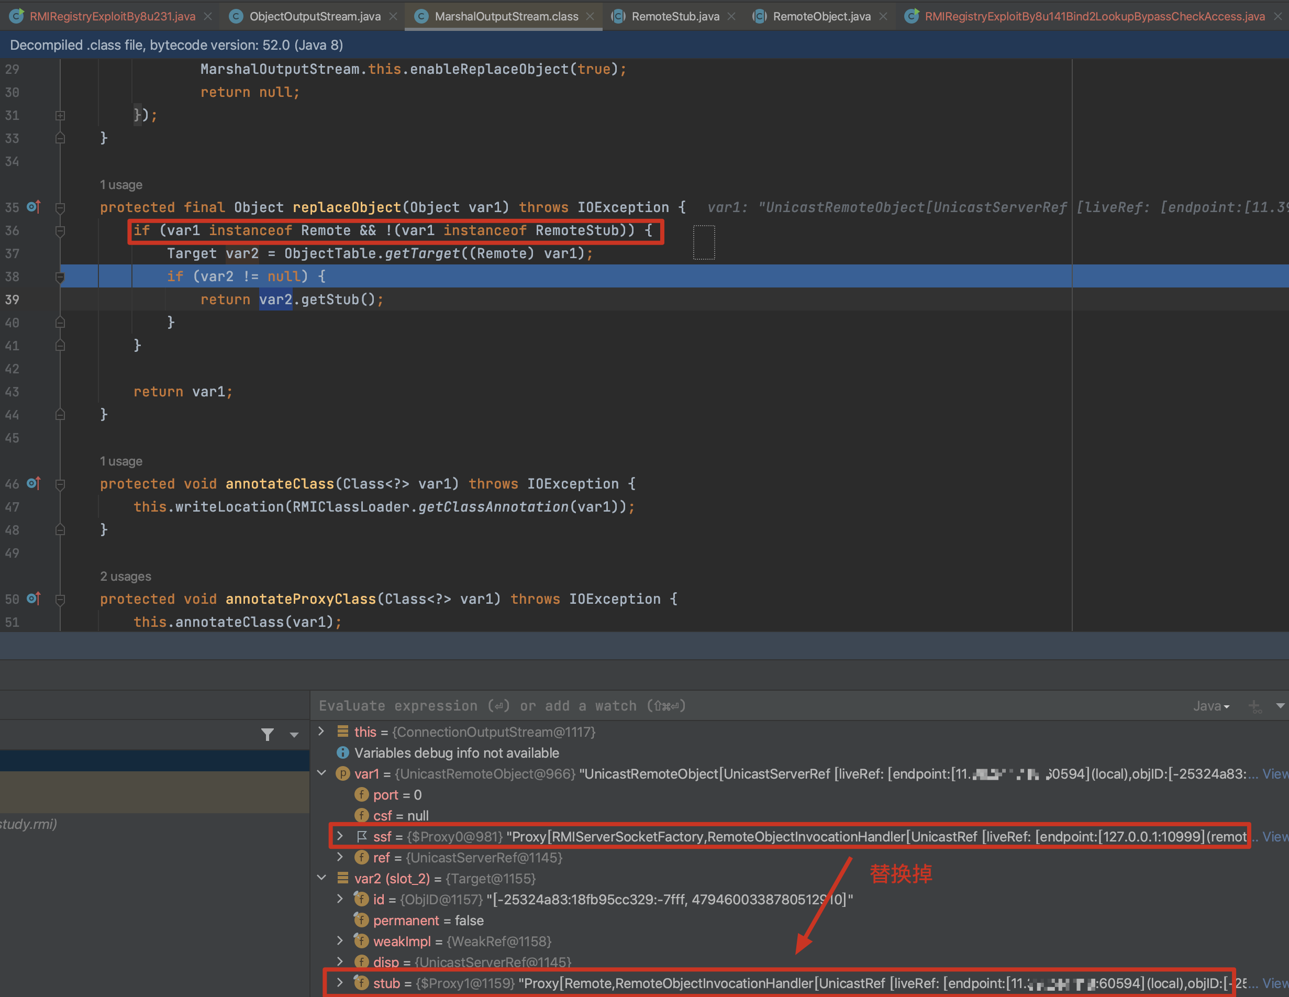Expand folded code region at line 31
Screen dimensions: 1289x997
click(x=60, y=116)
